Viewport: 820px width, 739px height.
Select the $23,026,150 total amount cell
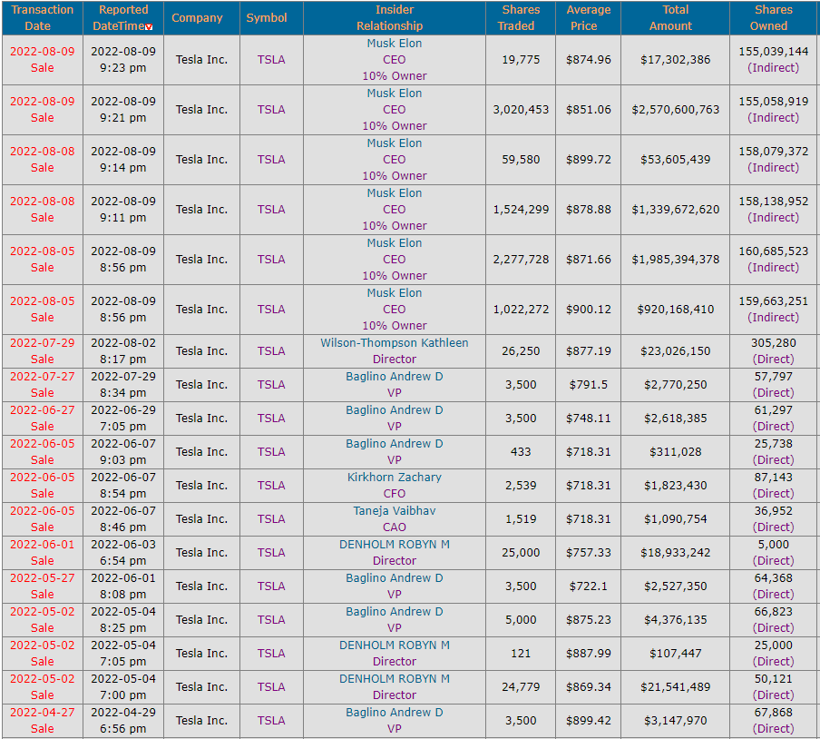click(x=675, y=351)
